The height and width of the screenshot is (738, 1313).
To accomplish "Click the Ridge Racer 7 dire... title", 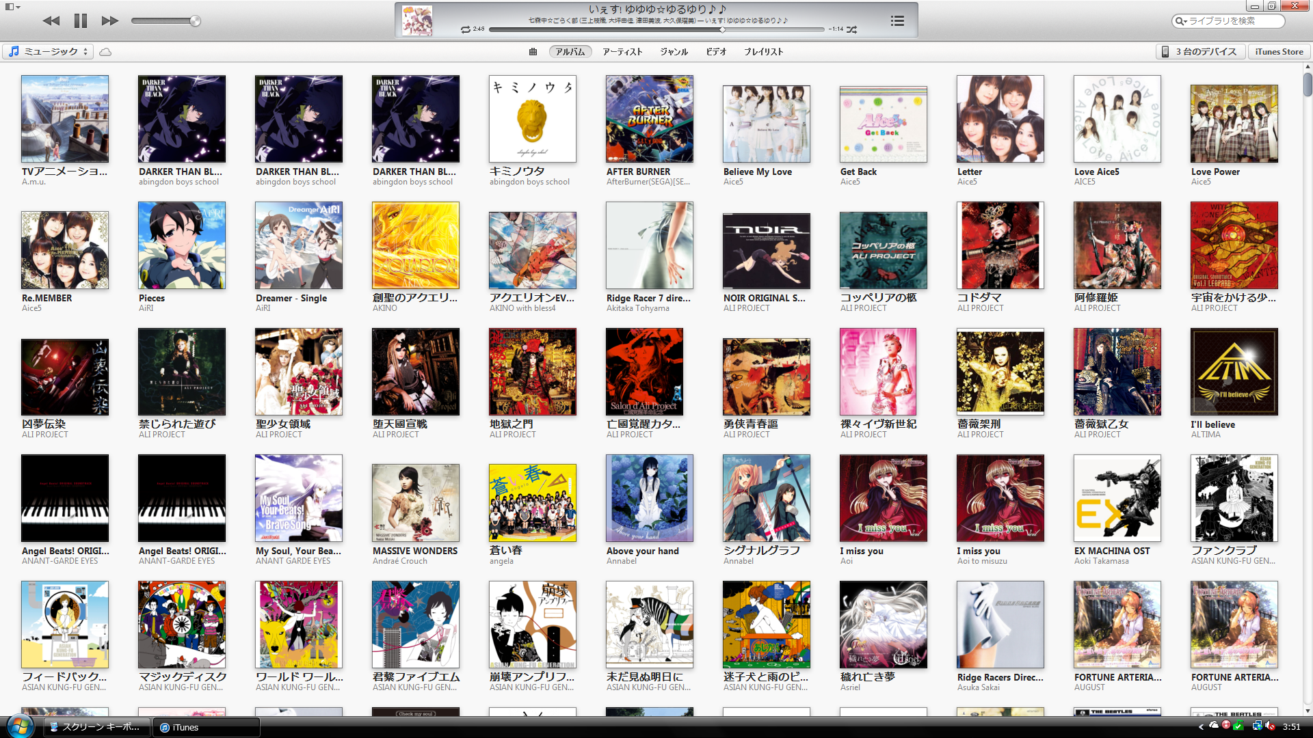I will pos(648,298).
